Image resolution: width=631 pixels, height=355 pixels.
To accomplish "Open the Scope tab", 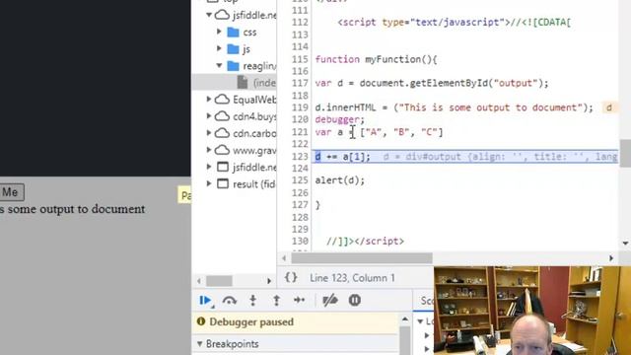I will pyautogui.click(x=427, y=300).
